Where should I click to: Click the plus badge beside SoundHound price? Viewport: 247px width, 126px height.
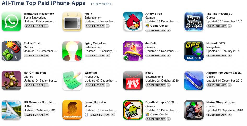[86, 115]
